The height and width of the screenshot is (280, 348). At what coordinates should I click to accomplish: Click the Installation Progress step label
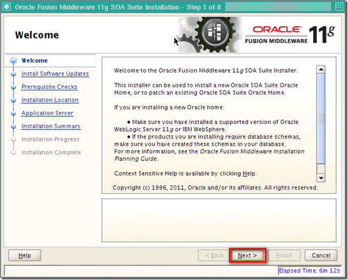[x=50, y=139]
